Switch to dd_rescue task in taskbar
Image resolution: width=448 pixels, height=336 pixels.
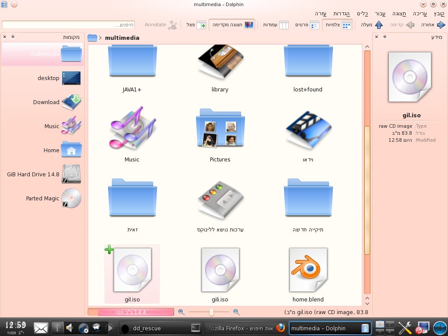click(160, 328)
